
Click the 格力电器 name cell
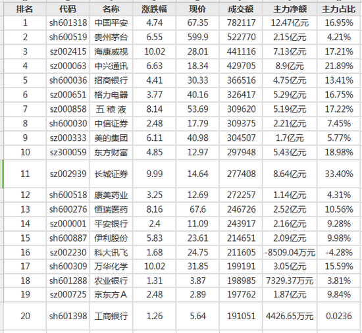pos(111,95)
